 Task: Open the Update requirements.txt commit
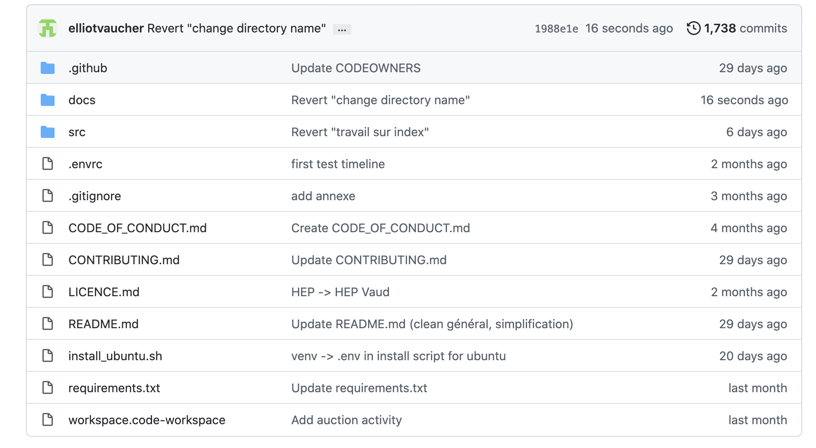pyautogui.click(x=359, y=388)
